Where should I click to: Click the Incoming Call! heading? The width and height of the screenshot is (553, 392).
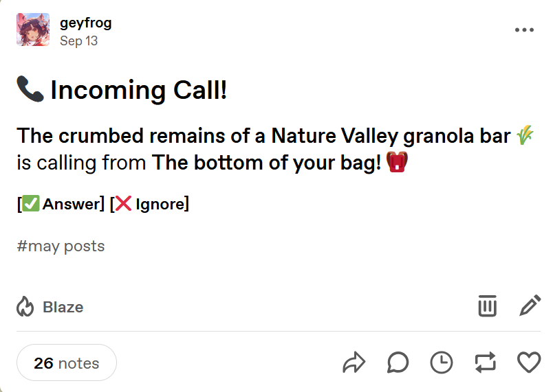[139, 90]
